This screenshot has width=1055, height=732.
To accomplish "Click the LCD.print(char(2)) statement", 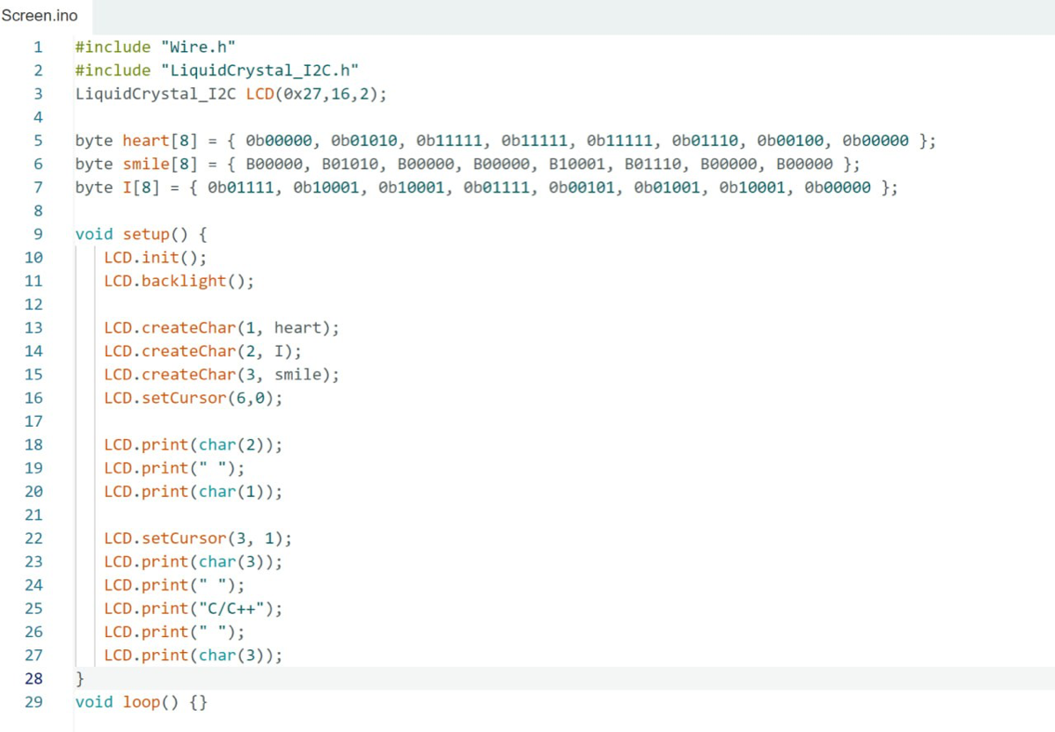I will click(x=193, y=445).
